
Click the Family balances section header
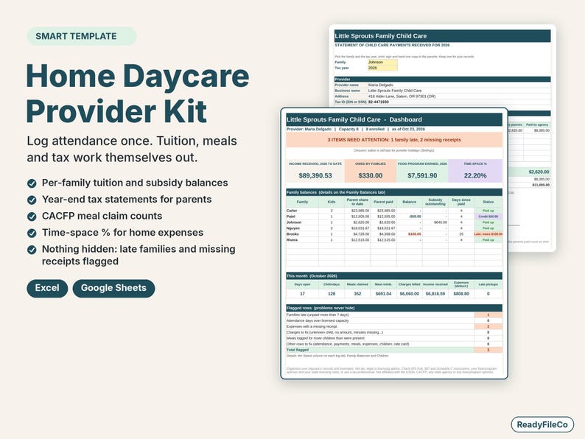click(x=394, y=192)
